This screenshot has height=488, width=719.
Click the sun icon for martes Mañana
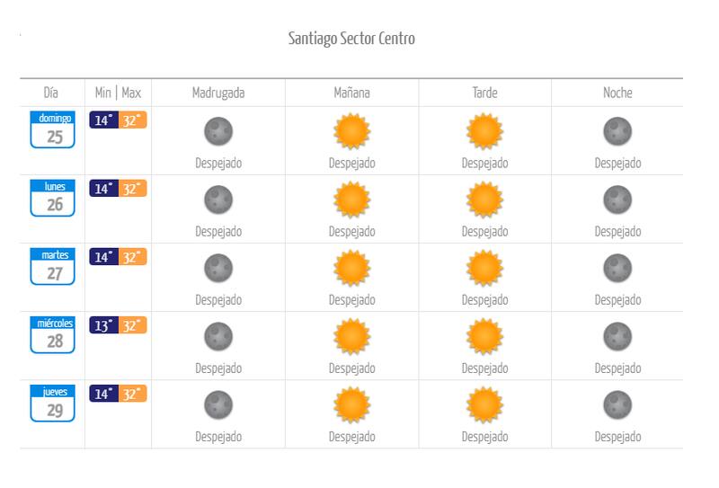[351, 268]
